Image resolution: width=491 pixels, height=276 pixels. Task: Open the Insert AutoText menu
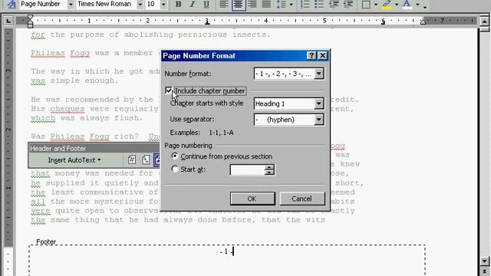point(74,160)
